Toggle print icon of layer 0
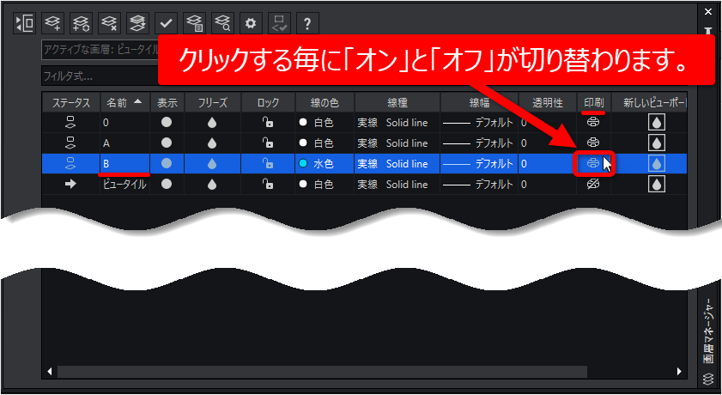 point(593,122)
